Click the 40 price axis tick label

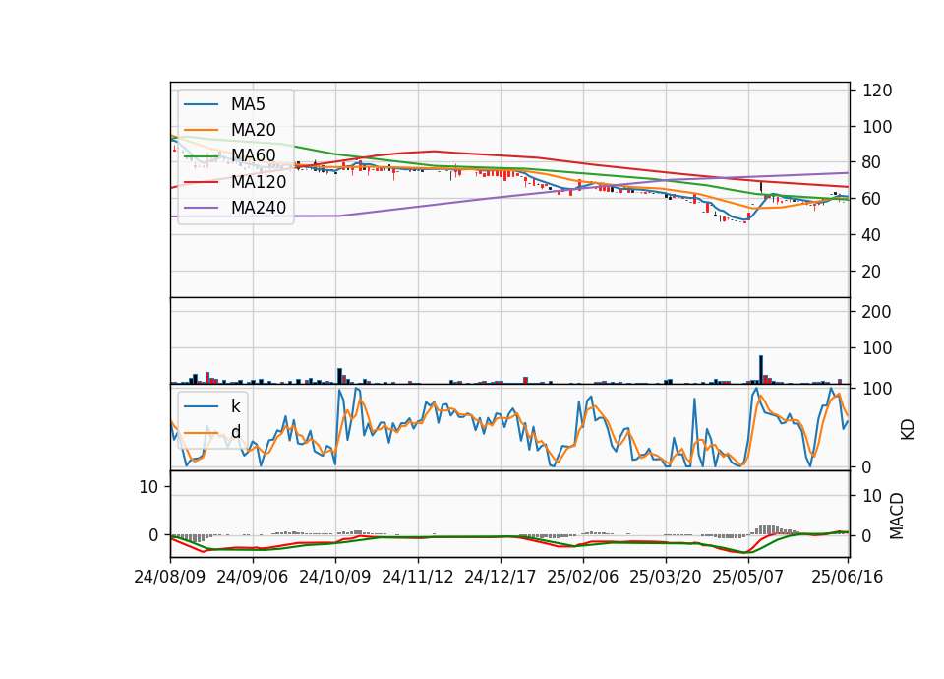coord(871,235)
